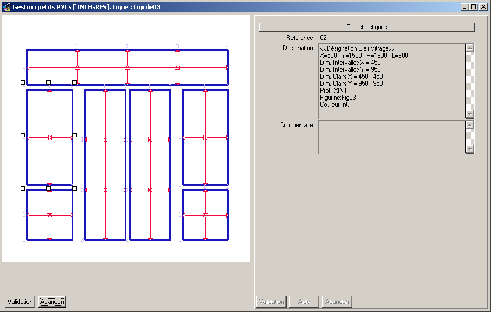Click Commentaire box scroll down arrow
491x312 pixels.
[469, 149]
